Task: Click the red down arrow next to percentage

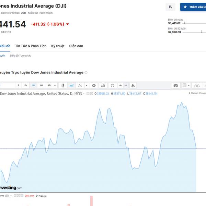Action: (x=68, y=24)
